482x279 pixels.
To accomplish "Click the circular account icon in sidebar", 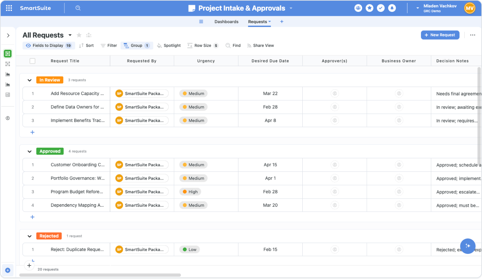I will (8, 118).
